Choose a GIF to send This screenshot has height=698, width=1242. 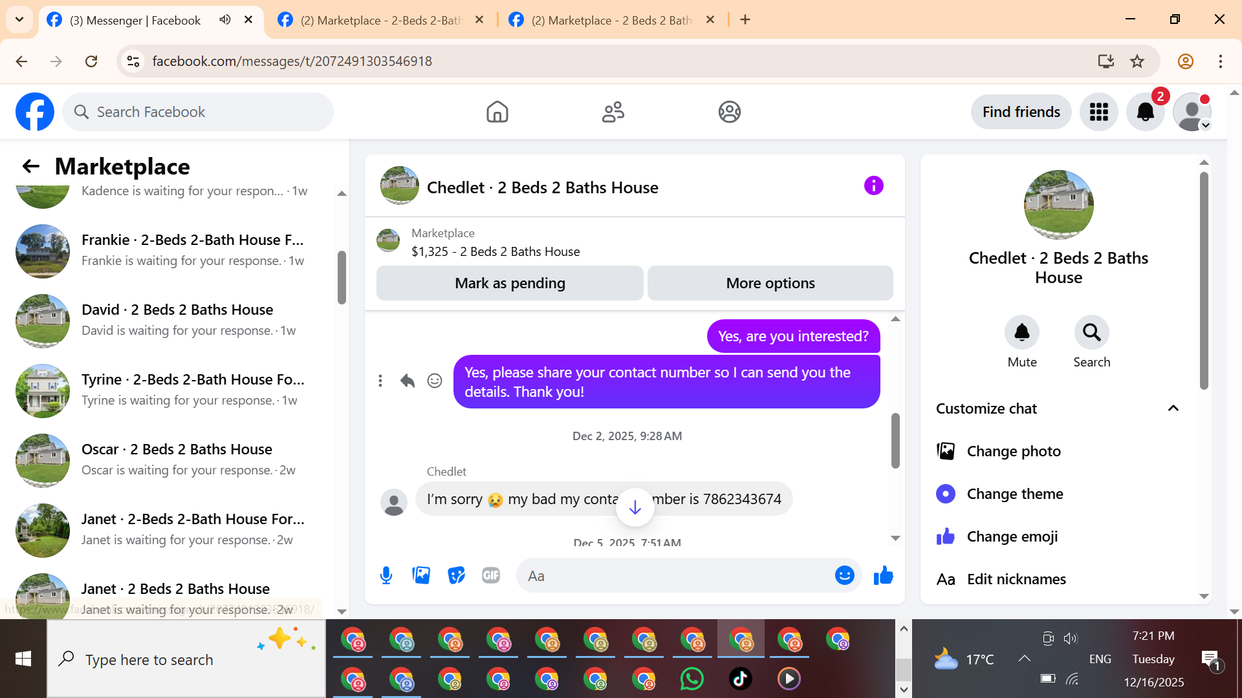pos(491,575)
